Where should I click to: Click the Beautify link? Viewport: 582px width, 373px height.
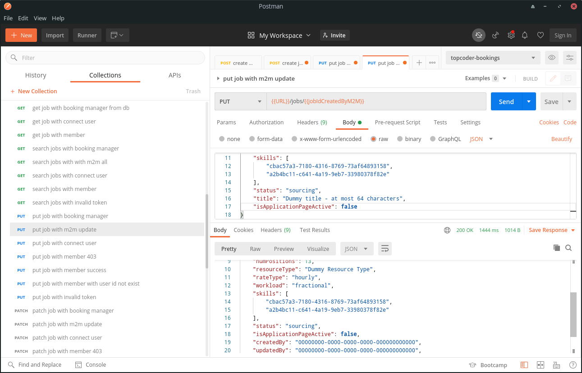[562, 139]
